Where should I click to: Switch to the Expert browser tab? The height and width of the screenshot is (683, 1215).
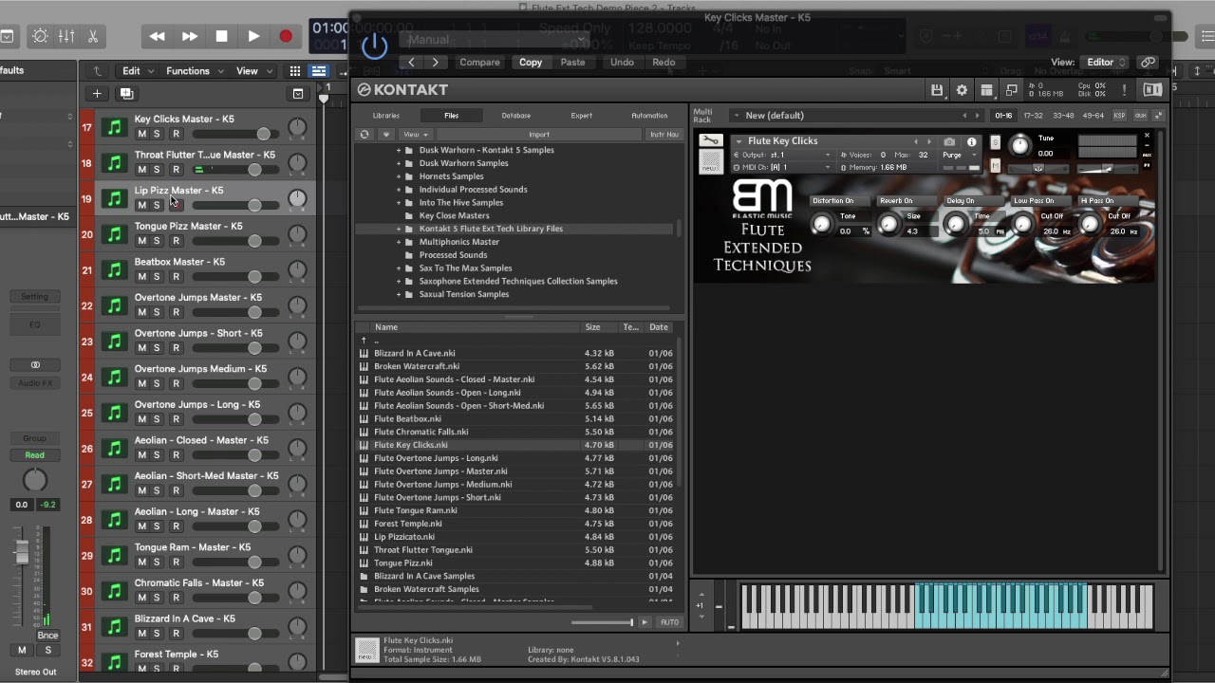(582, 116)
